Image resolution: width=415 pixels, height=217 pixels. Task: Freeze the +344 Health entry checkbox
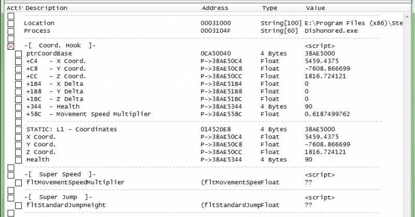coord(18,106)
